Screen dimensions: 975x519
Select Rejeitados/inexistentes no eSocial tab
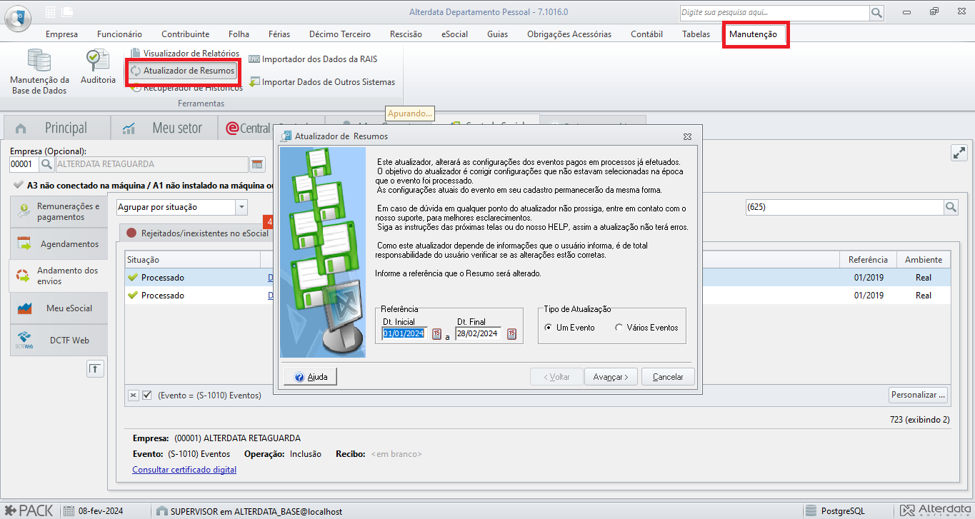click(x=198, y=233)
